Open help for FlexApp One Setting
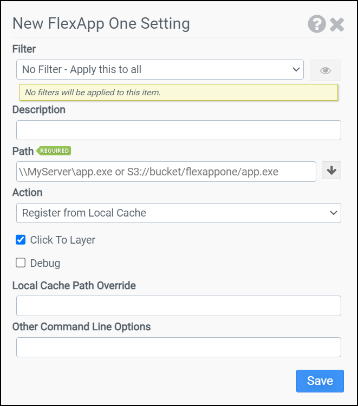The height and width of the screenshot is (406, 358). pos(317,24)
